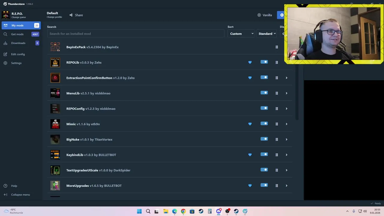The width and height of the screenshot is (384, 216).
Task: Click the grid handle icon for TextUpgradesUIScale
Action: [x=277, y=170]
